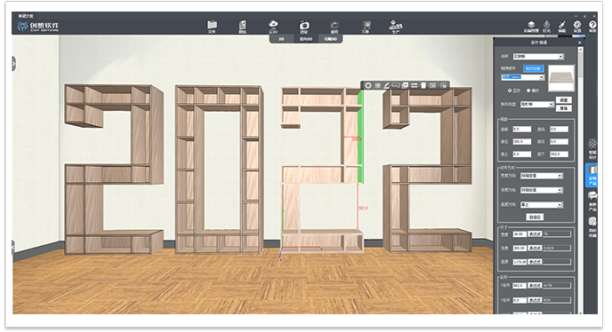Screen dimensions: 612x332
Task: Open the height direction alignment dropdown
Action: point(542,204)
